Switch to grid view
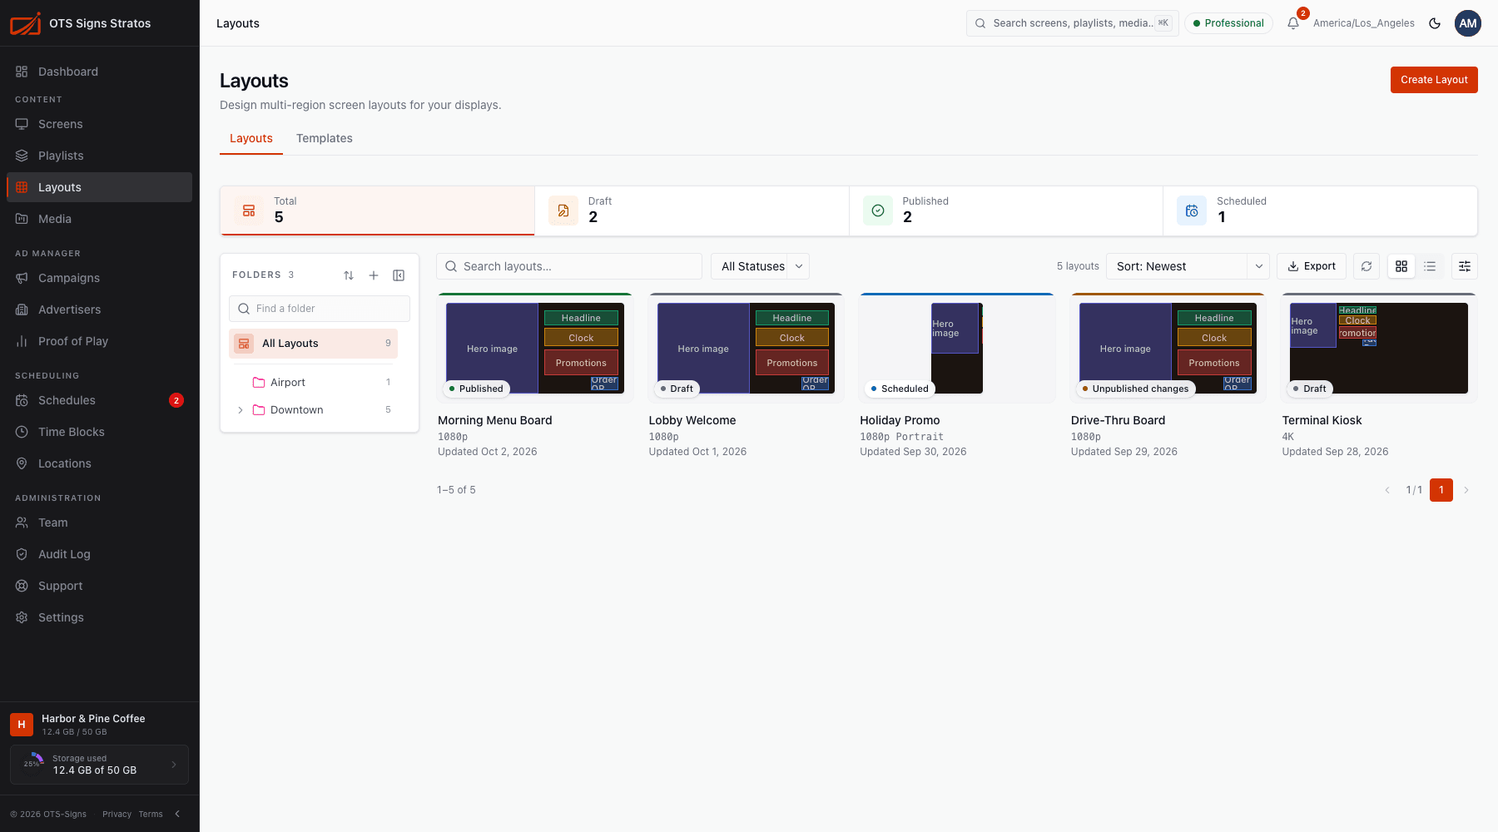 [x=1401, y=266]
